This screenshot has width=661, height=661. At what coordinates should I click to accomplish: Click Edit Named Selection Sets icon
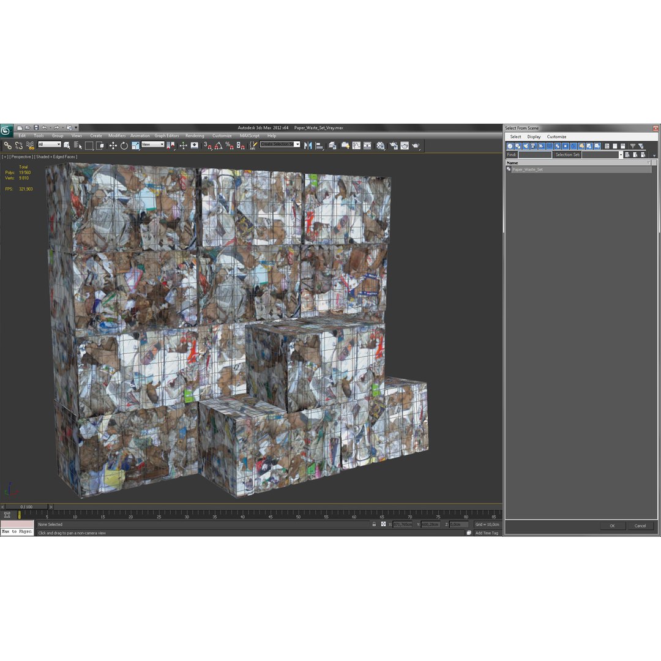click(253, 146)
